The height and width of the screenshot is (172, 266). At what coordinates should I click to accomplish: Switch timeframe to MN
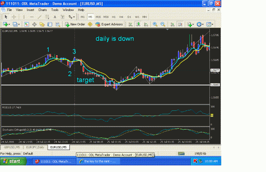tap(145, 17)
